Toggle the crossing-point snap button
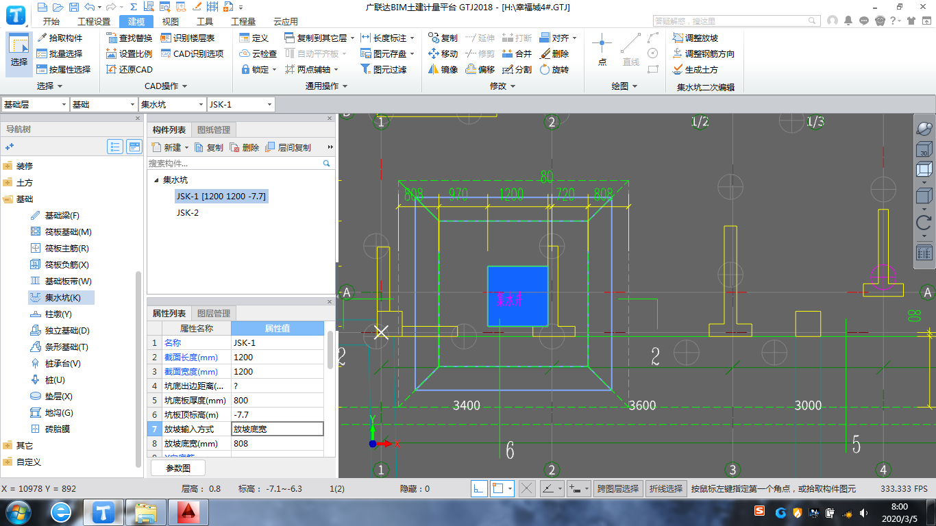Image resolution: width=936 pixels, height=526 pixels. click(x=526, y=488)
